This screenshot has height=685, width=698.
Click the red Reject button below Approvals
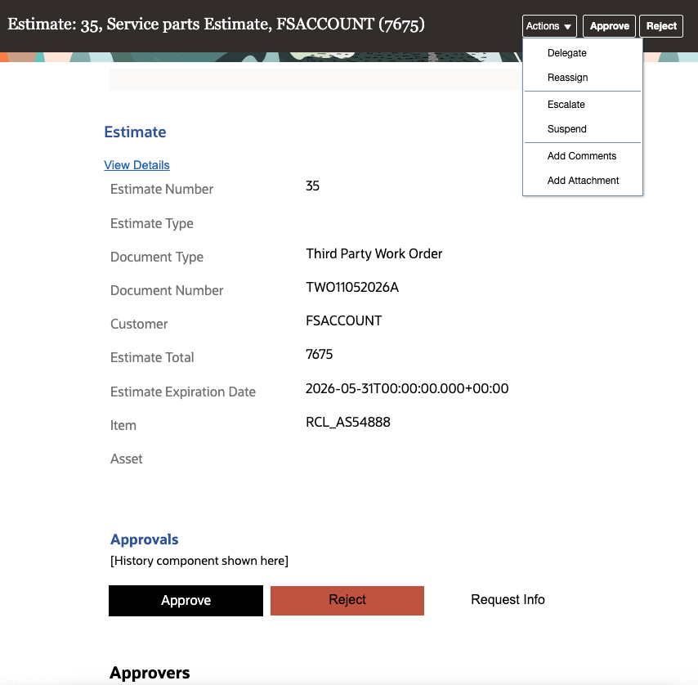[347, 601]
